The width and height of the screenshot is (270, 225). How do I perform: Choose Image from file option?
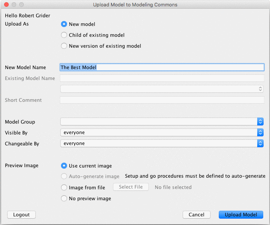[x=64, y=187]
